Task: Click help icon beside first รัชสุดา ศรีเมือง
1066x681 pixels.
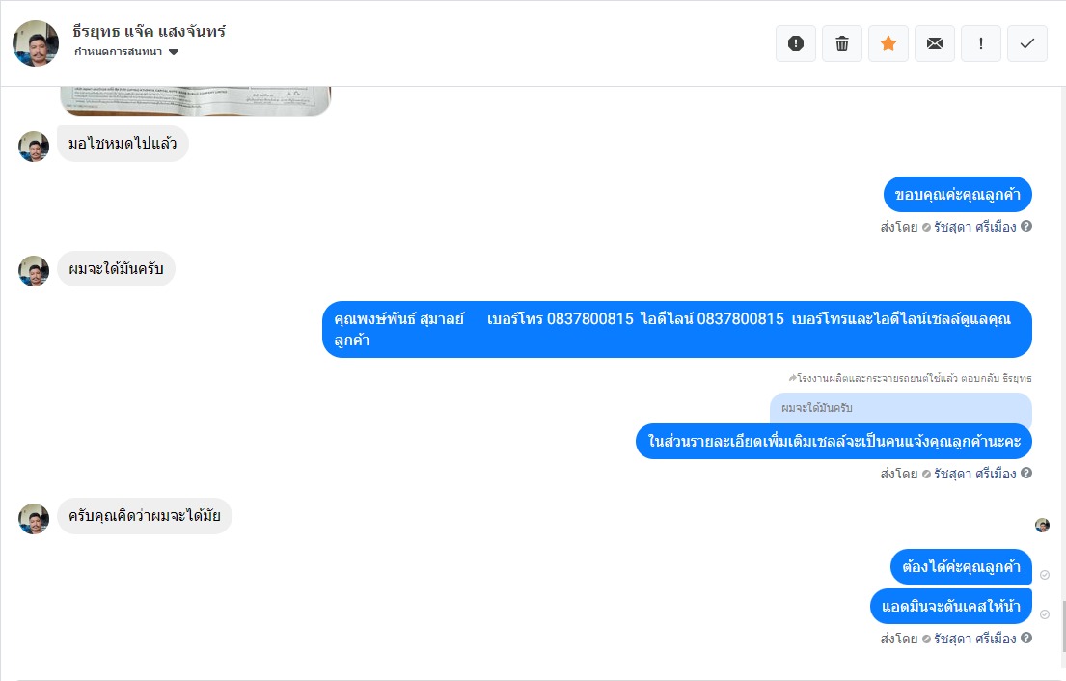Action: click(x=1025, y=227)
